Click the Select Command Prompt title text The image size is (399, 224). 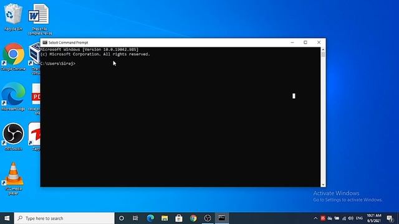[x=68, y=42]
